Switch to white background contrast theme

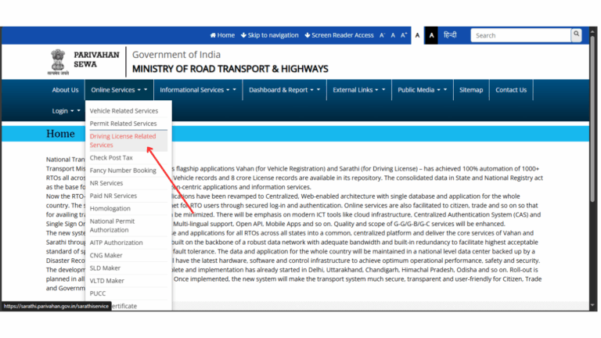point(417,35)
